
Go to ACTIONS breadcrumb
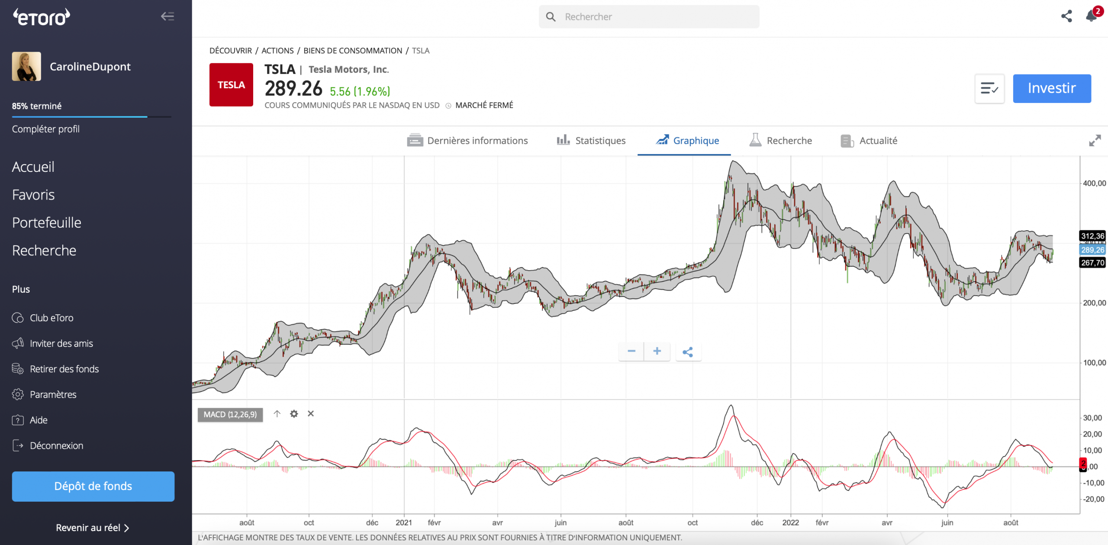[277, 51]
